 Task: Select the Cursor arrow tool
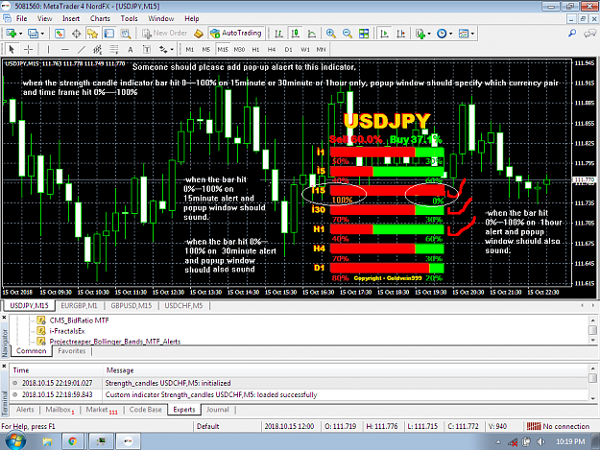coord(12,49)
